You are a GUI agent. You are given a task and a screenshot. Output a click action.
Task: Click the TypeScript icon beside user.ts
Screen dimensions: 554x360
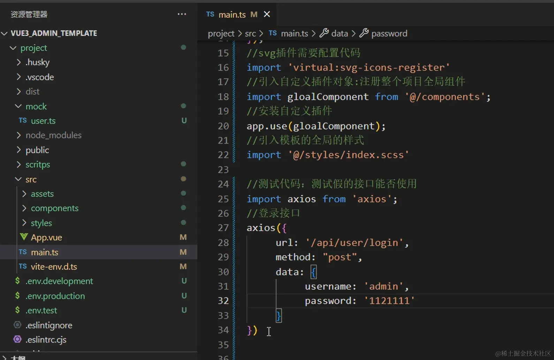coord(23,121)
